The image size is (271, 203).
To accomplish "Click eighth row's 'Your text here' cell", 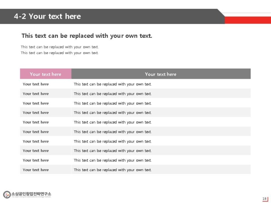I will point(45,150).
